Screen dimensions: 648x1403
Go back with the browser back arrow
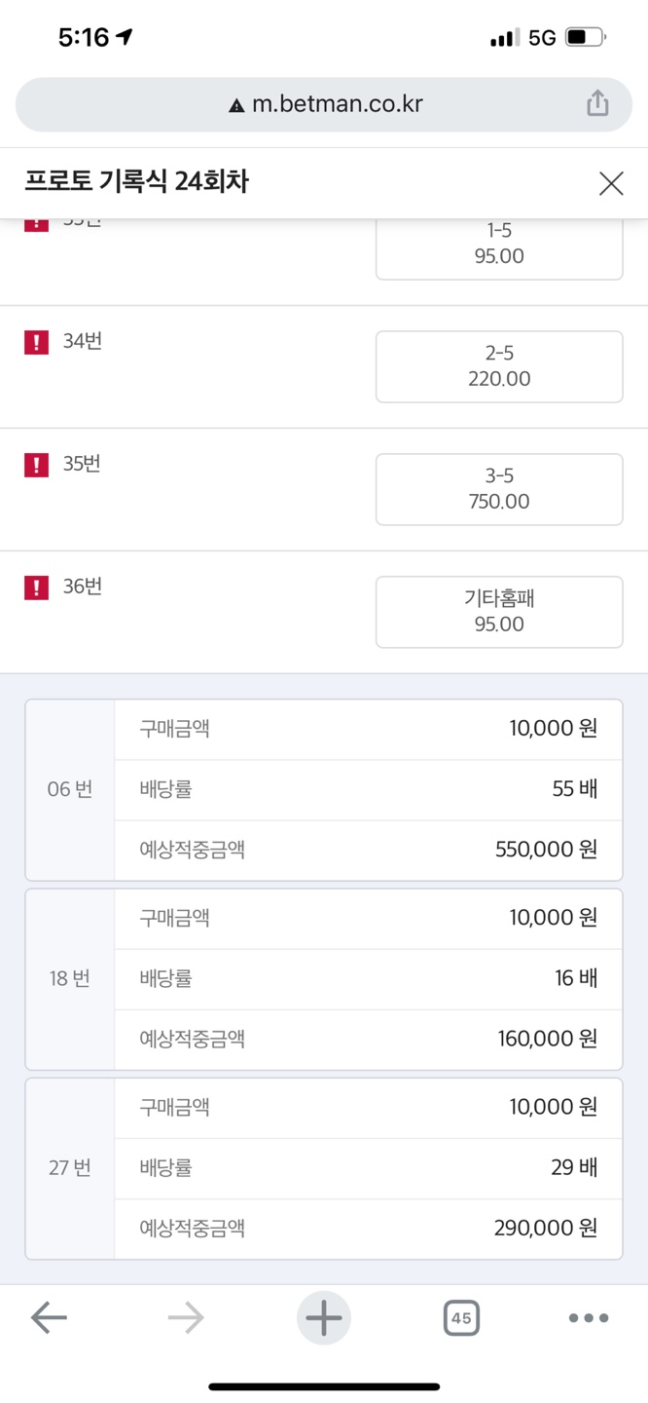[49, 1318]
